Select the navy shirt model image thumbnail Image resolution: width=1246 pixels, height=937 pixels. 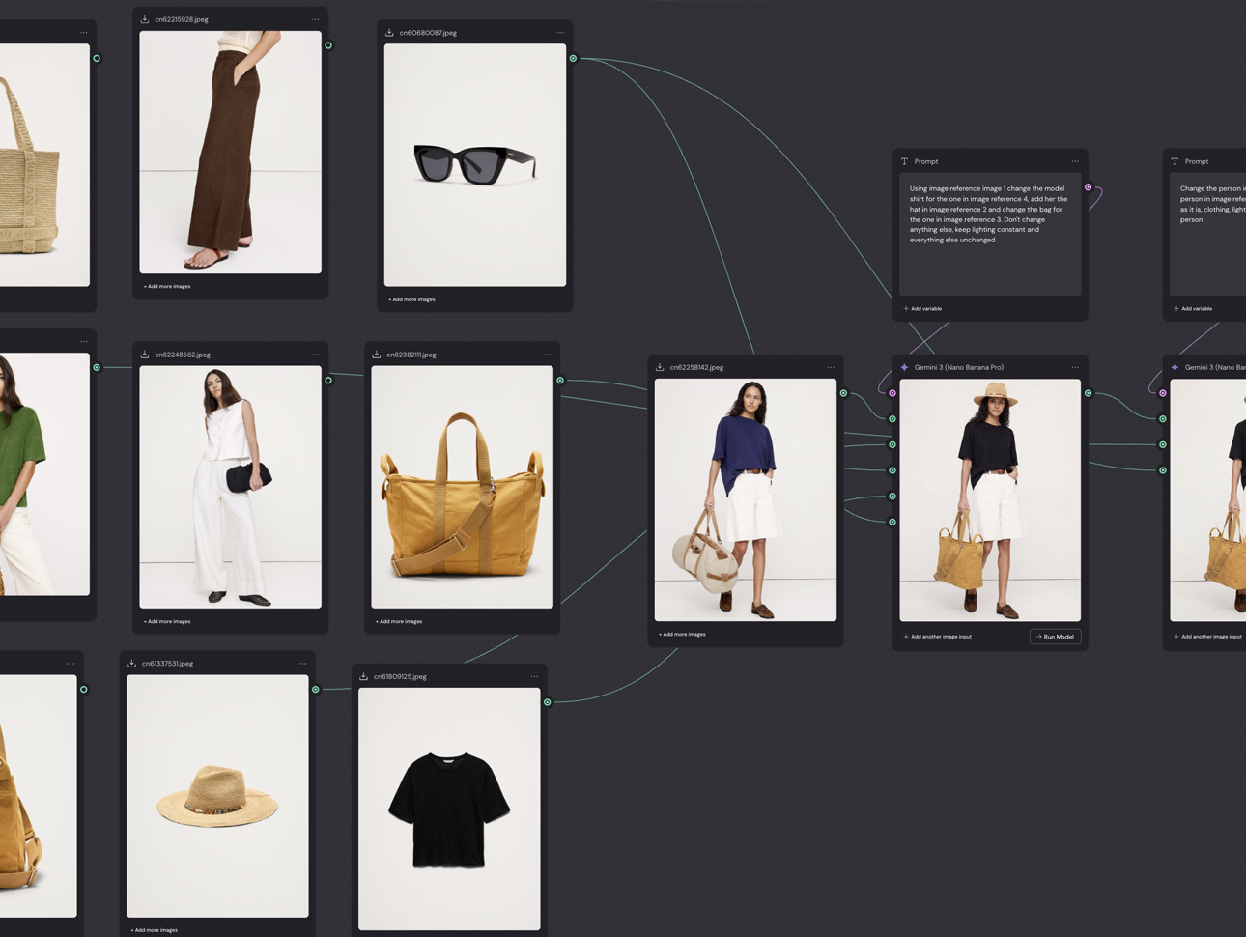(746, 499)
